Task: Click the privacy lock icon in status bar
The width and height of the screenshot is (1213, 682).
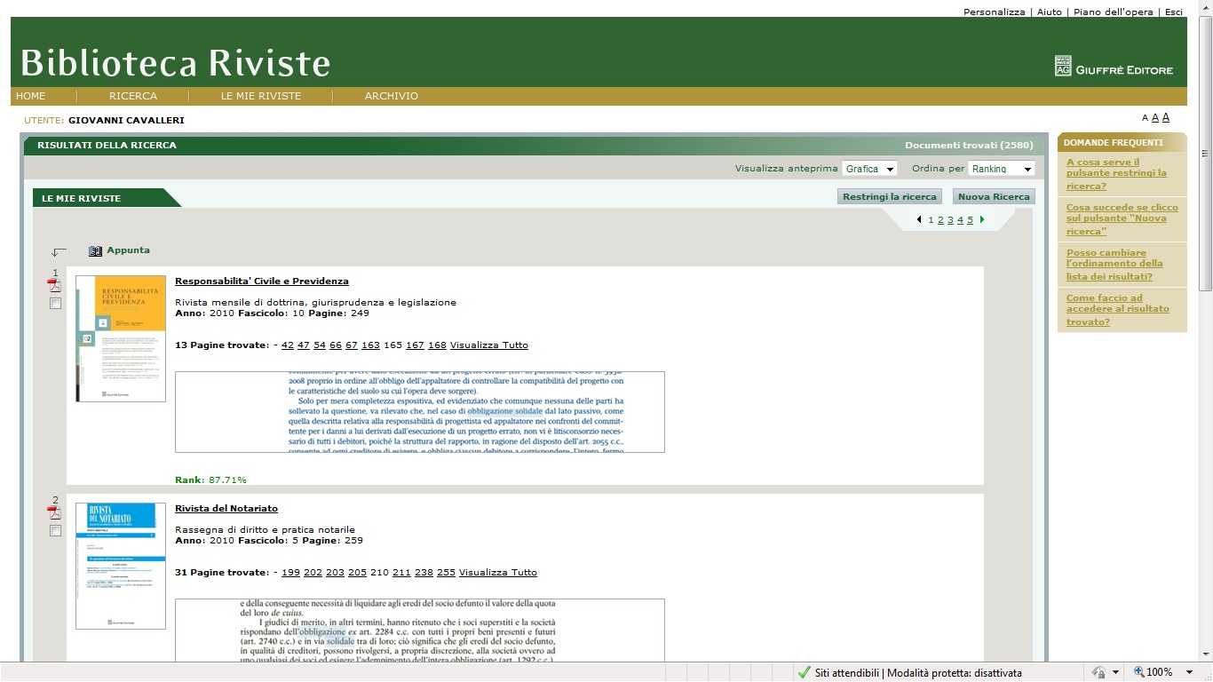Action: pyautogui.click(x=1099, y=672)
